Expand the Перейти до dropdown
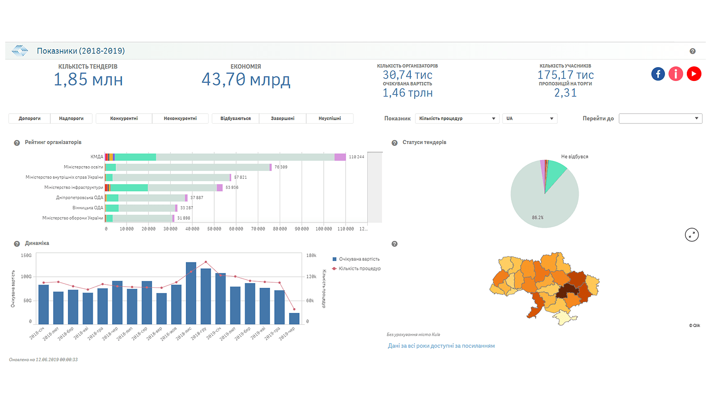Screen dimensions: 711x408 660,118
